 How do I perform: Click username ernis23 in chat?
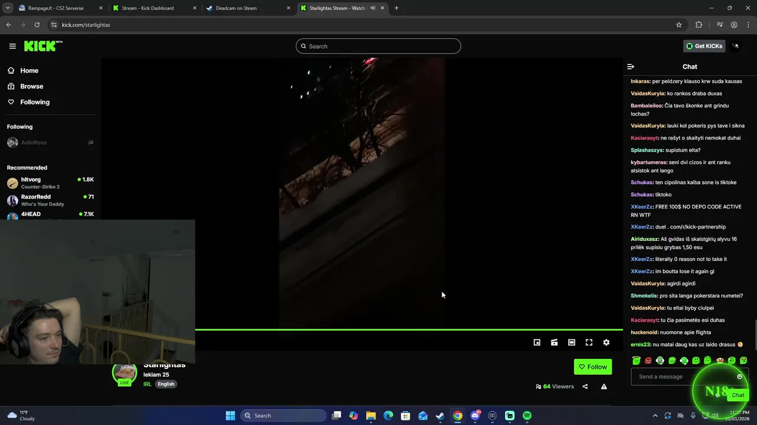[640, 345]
